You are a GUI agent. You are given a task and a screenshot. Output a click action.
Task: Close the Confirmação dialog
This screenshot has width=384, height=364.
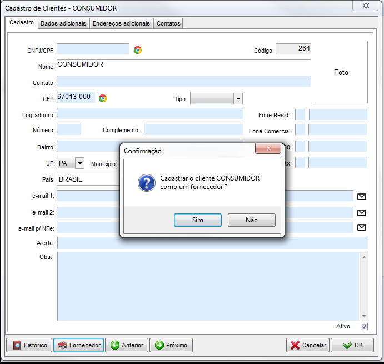pyautogui.click(x=267, y=149)
